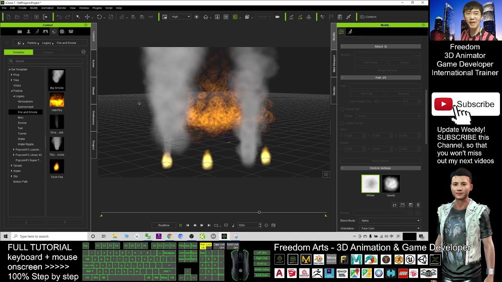Create a new project with New icon
This screenshot has height=282, width=502.
pos(8,17)
